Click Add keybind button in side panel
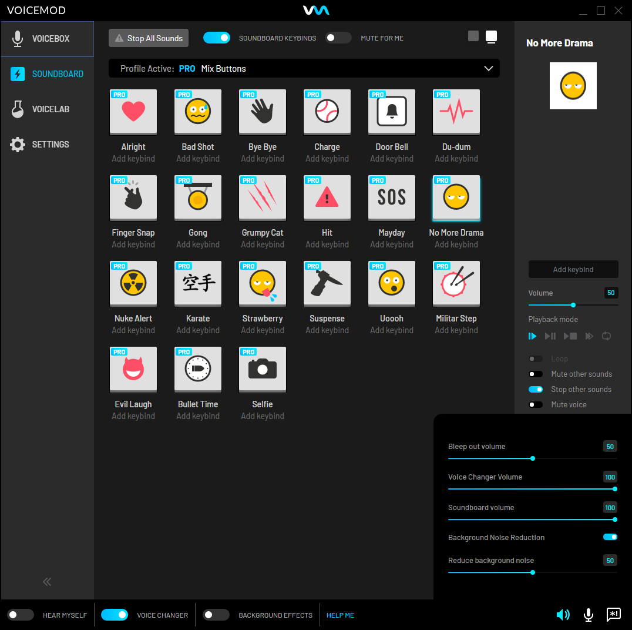This screenshot has width=632, height=630. click(573, 269)
